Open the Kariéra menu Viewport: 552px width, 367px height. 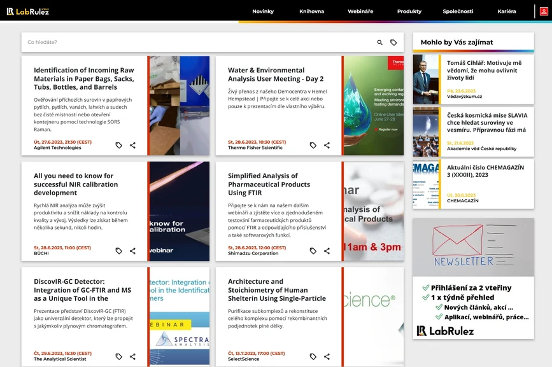tap(507, 11)
